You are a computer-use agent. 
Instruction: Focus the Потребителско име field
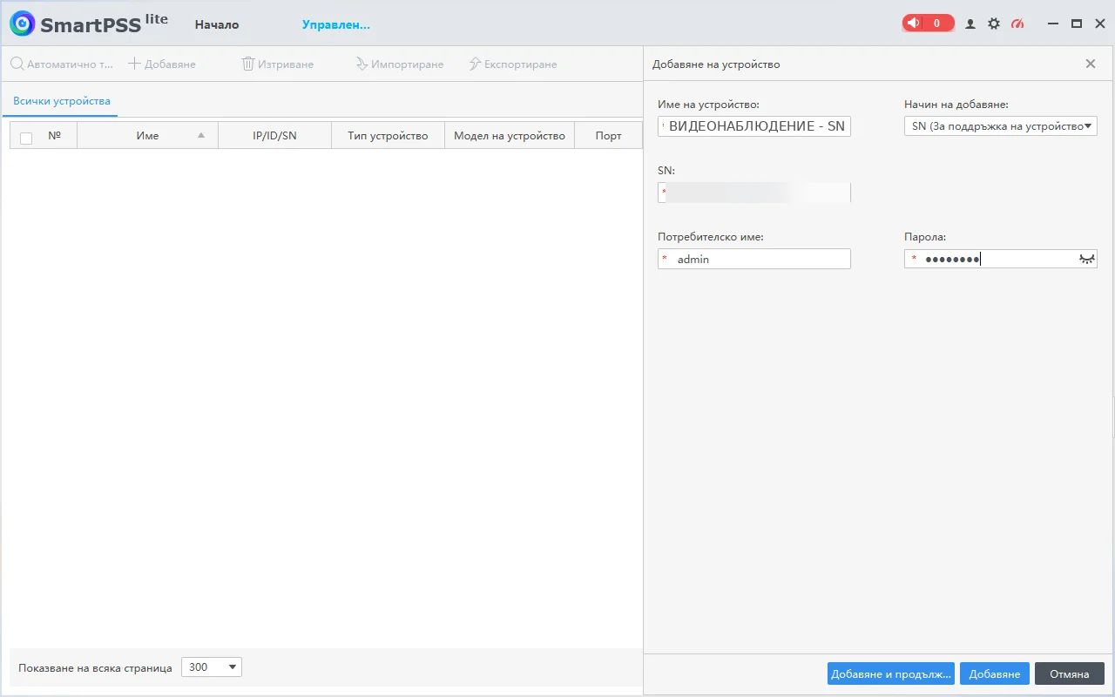pyautogui.click(x=754, y=259)
